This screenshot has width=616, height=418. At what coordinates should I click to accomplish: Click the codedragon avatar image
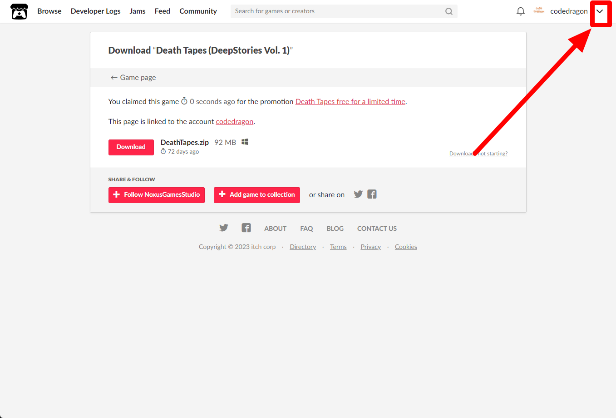coord(539,10)
